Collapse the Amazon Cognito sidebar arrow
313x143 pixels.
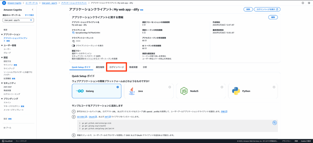[32, 10]
